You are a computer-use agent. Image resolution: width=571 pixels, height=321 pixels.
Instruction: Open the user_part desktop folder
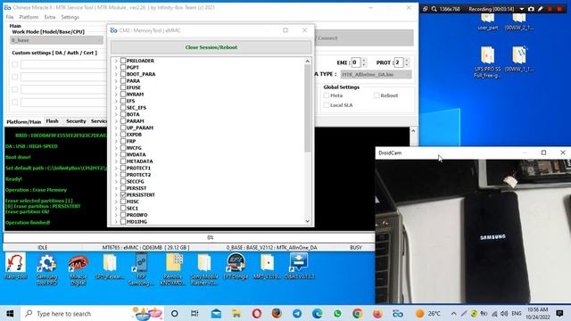pyautogui.click(x=488, y=21)
